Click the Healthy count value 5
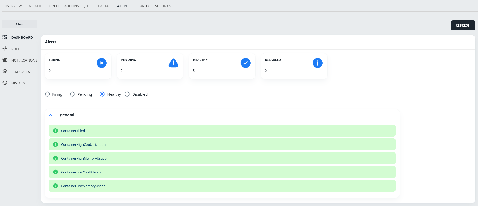The width and height of the screenshot is (478, 206). [x=194, y=71]
